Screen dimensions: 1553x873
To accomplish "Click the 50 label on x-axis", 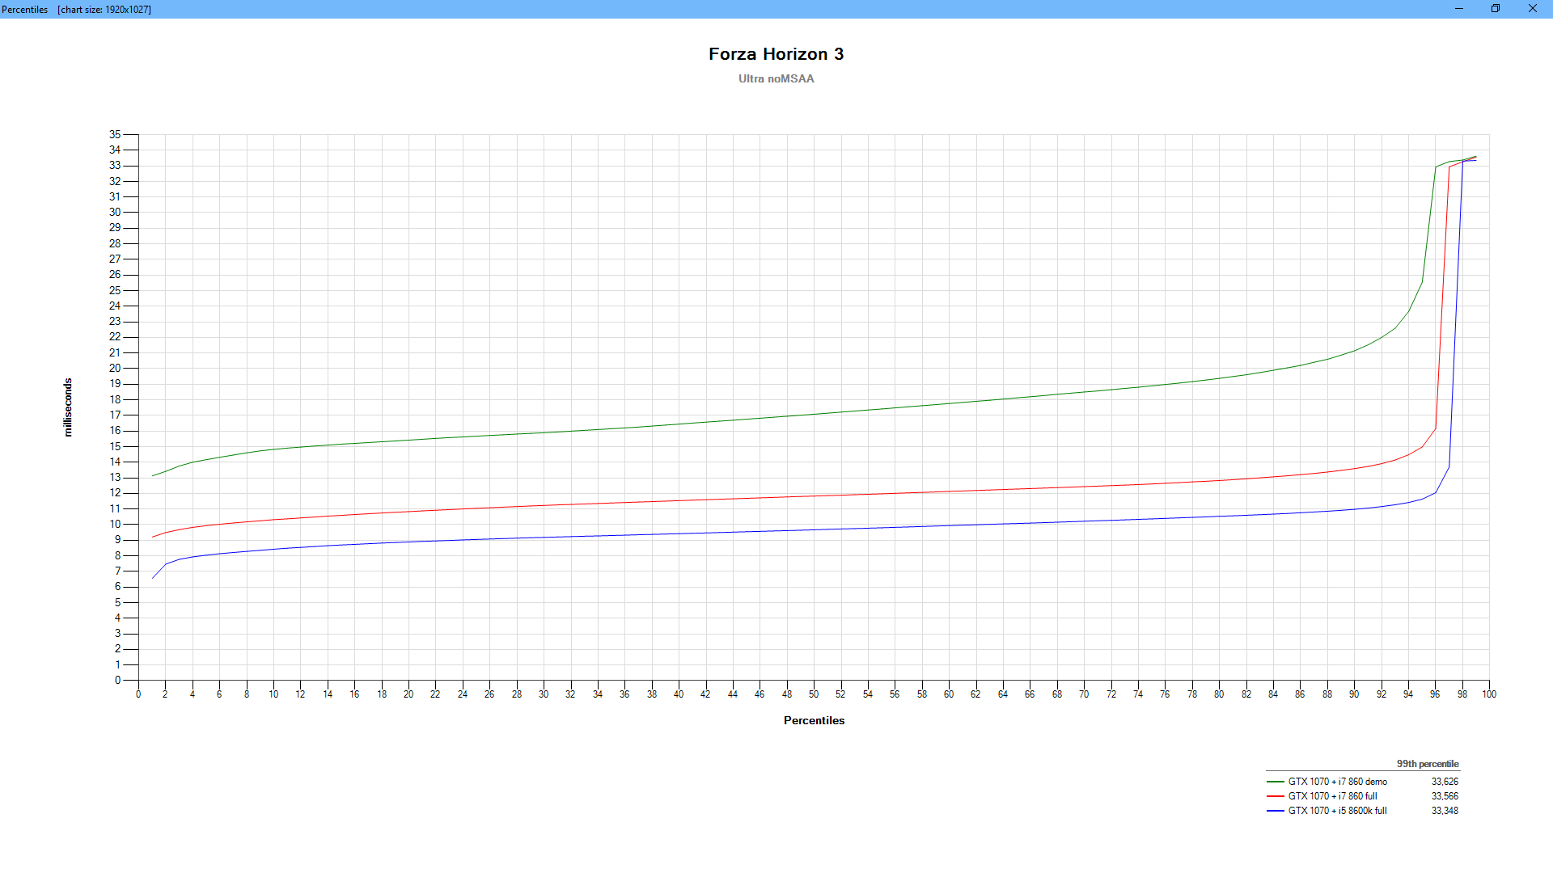I will click(814, 694).
